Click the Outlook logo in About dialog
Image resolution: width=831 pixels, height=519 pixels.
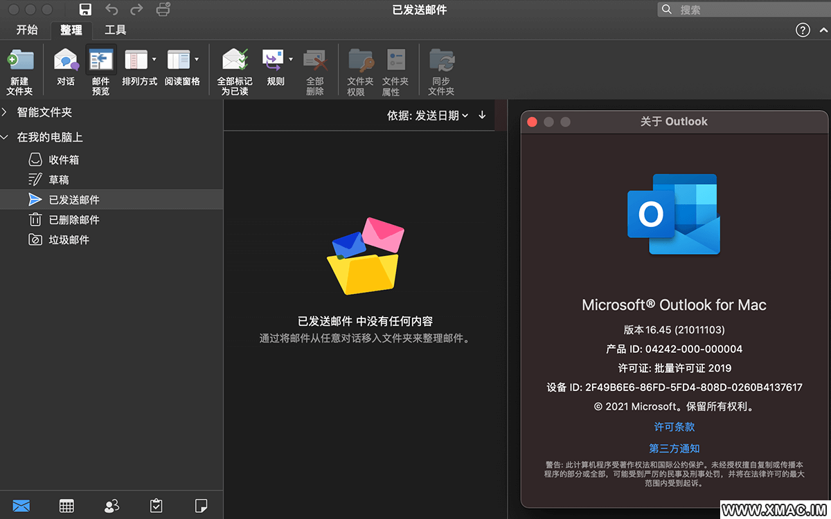(674, 215)
